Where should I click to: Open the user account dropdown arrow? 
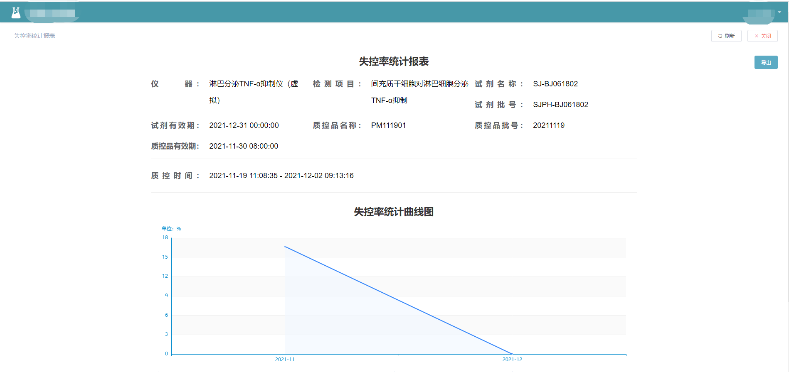(x=779, y=12)
